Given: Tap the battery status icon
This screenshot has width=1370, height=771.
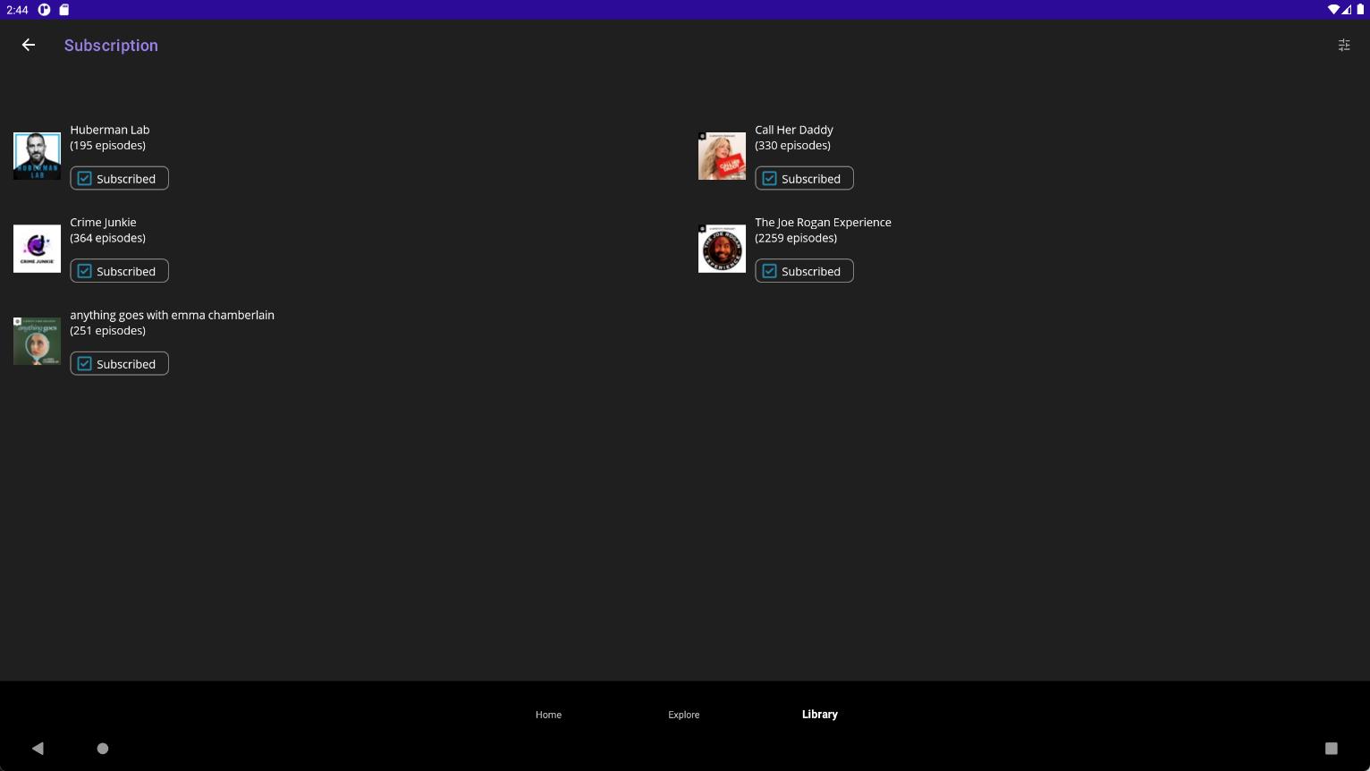Looking at the screenshot, I should coord(1358,10).
